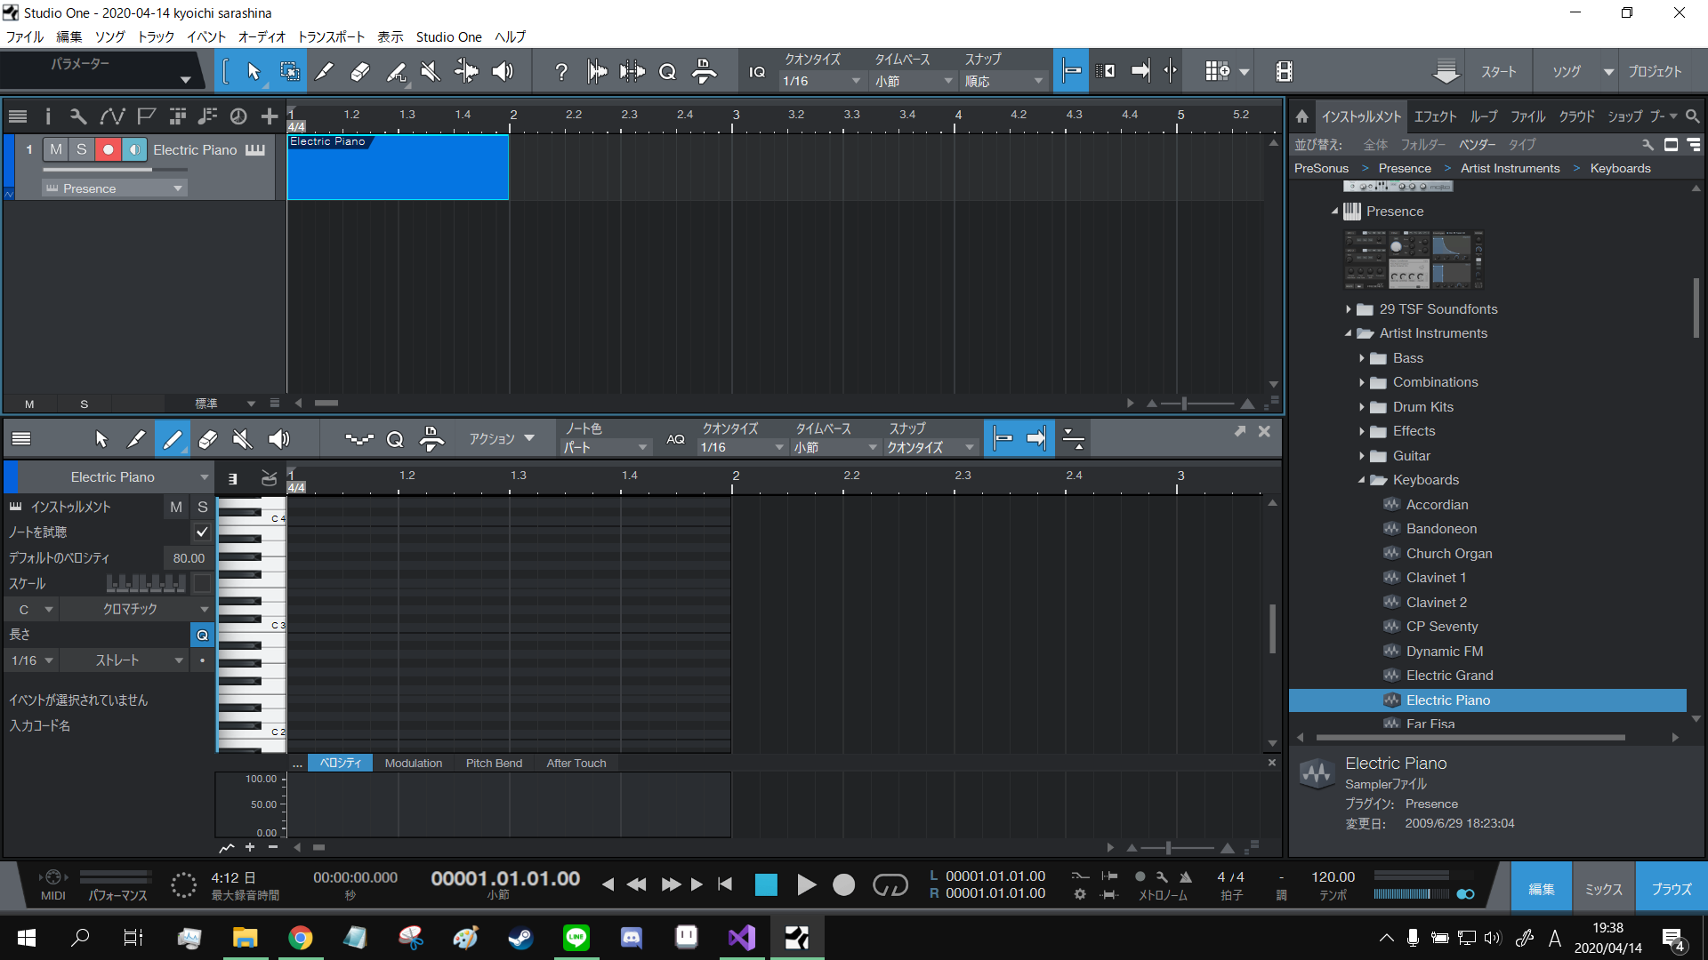
Task: Adjust the arrangement horizontal zoom slider
Action: [x=1199, y=404]
